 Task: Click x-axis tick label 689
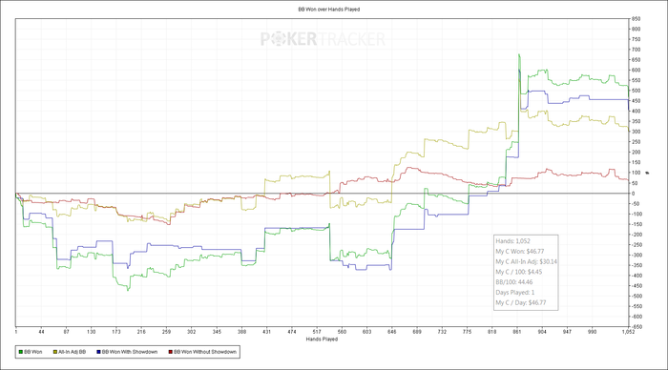point(417,331)
